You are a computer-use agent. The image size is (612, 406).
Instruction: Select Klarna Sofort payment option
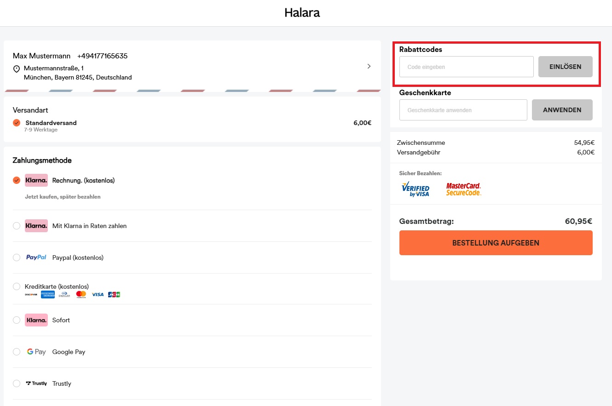pyautogui.click(x=17, y=320)
